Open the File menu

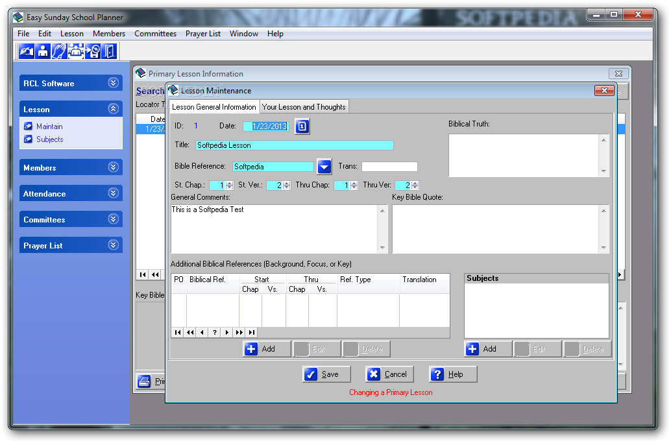23,34
